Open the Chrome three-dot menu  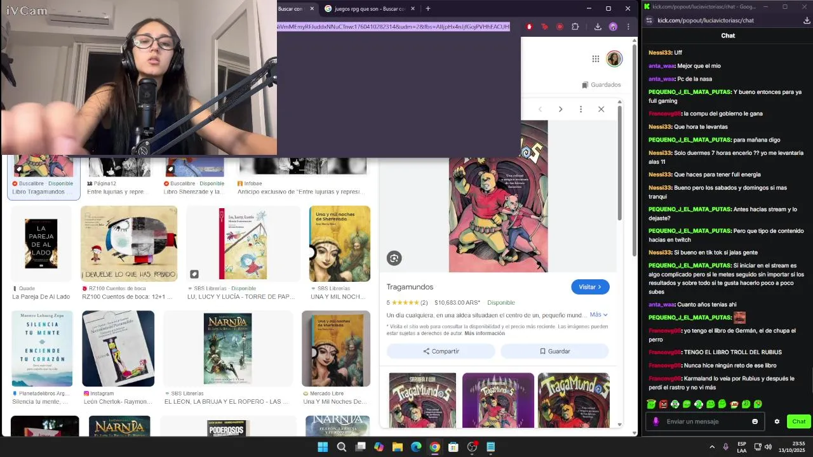(628, 27)
